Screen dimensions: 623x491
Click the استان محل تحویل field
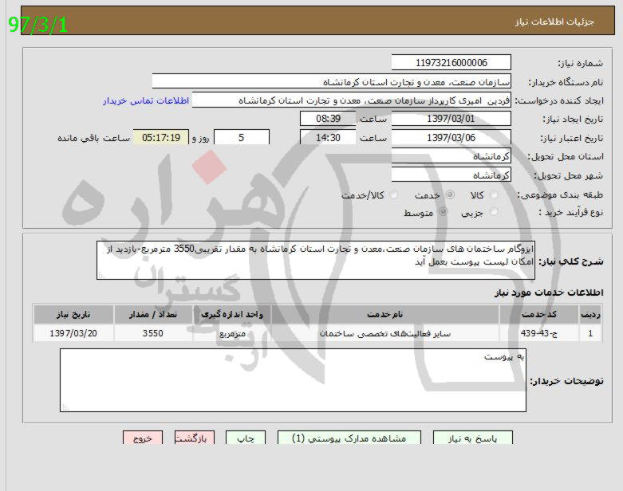(451, 157)
